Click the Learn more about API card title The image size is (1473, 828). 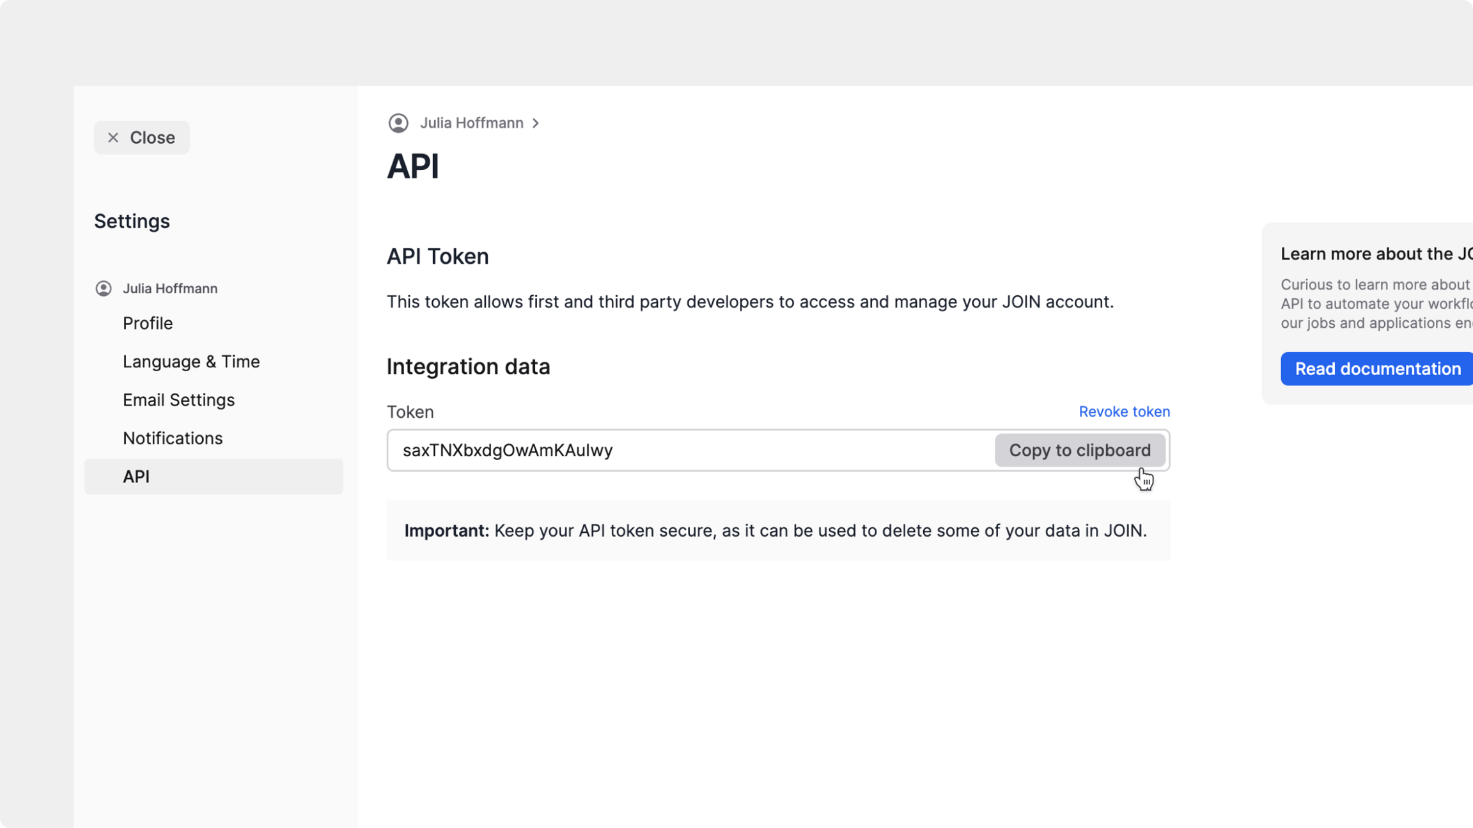tap(1376, 254)
